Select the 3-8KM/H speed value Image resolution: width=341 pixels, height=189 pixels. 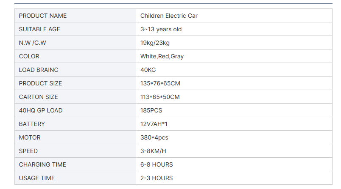pos(153,151)
